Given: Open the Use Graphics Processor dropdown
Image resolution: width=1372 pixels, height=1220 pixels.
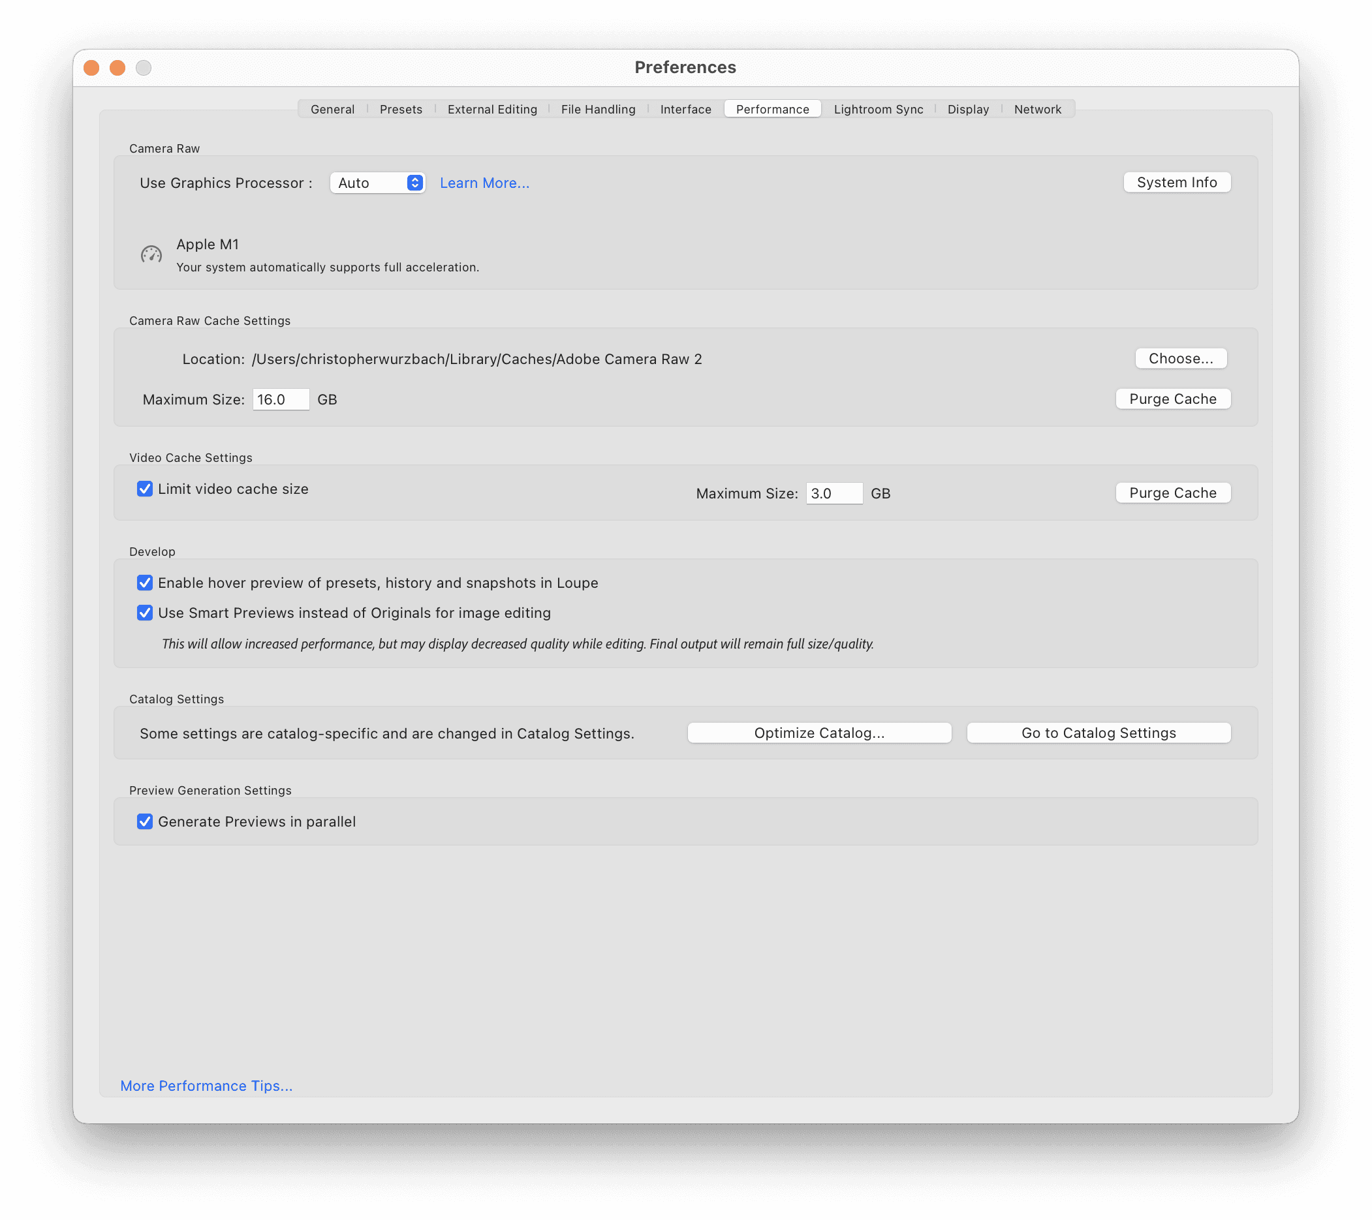Looking at the screenshot, I should pos(377,183).
